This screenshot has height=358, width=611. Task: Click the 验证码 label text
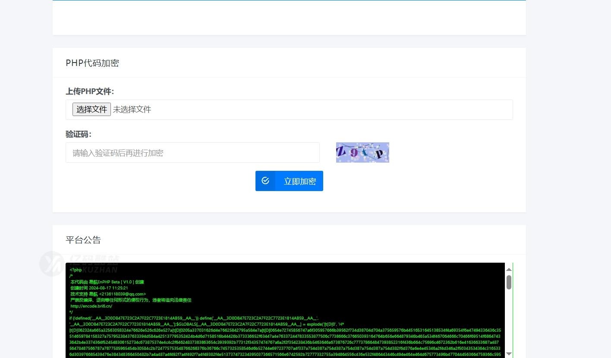[x=79, y=134]
